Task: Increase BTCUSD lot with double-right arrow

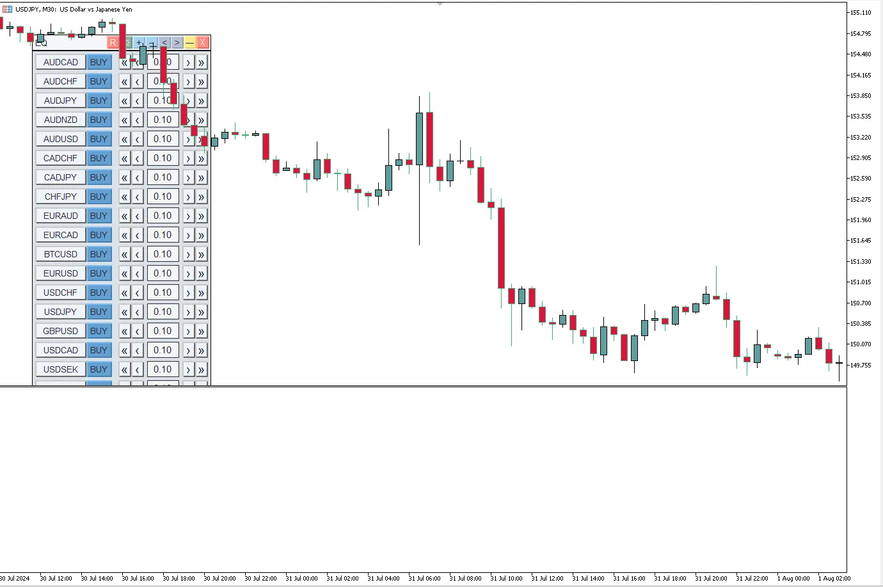Action: (x=201, y=254)
